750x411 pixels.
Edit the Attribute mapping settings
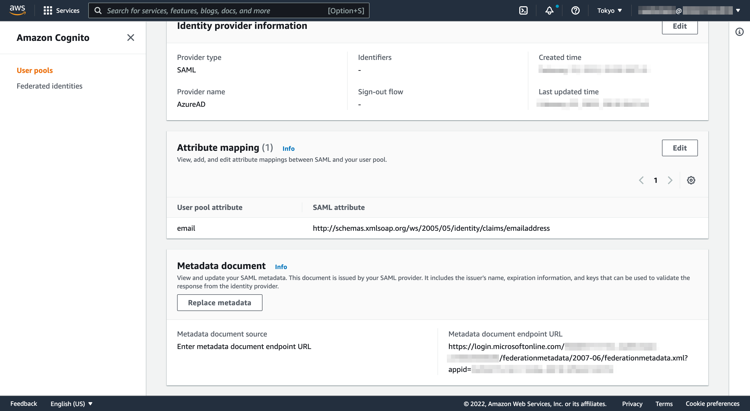679,148
